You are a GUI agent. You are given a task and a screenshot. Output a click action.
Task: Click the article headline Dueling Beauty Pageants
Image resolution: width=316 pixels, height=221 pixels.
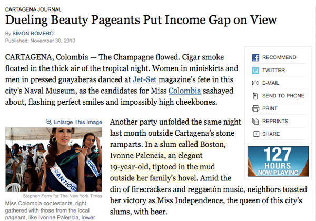tap(141, 21)
